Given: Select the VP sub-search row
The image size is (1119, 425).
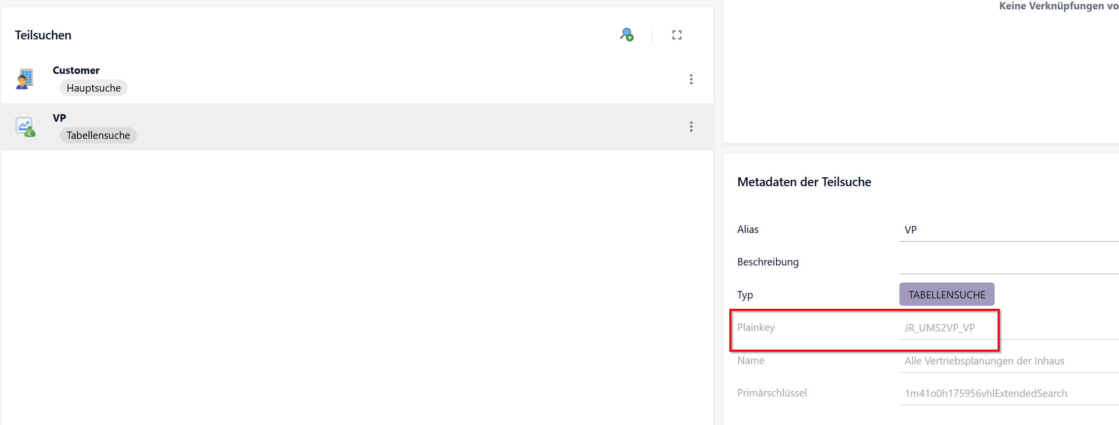Looking at the screenshot, I should [x=357, y=127].
